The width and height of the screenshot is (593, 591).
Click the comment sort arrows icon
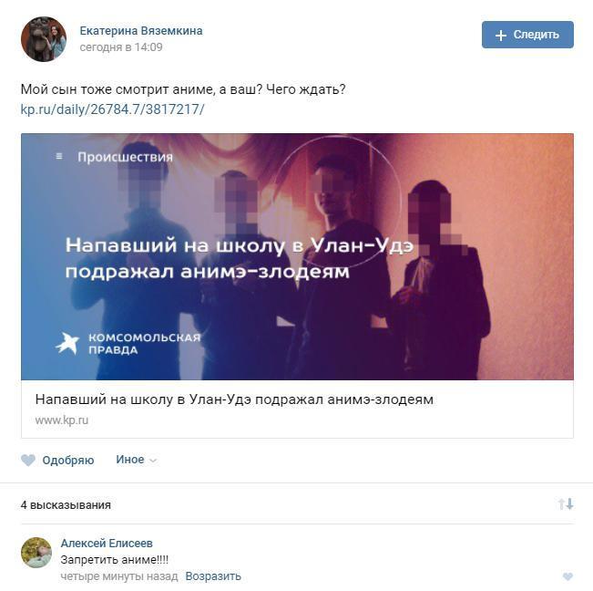(566, 504)
